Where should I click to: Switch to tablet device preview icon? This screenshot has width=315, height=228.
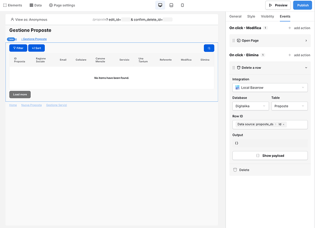pos(171,5)
